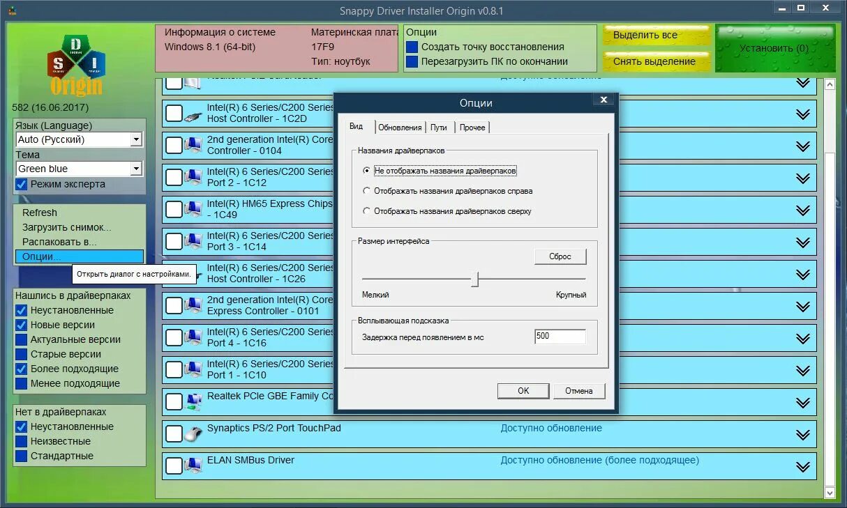Click the app icon in the title bar
This screenshot has height=508, width=847.
[13, 10]
